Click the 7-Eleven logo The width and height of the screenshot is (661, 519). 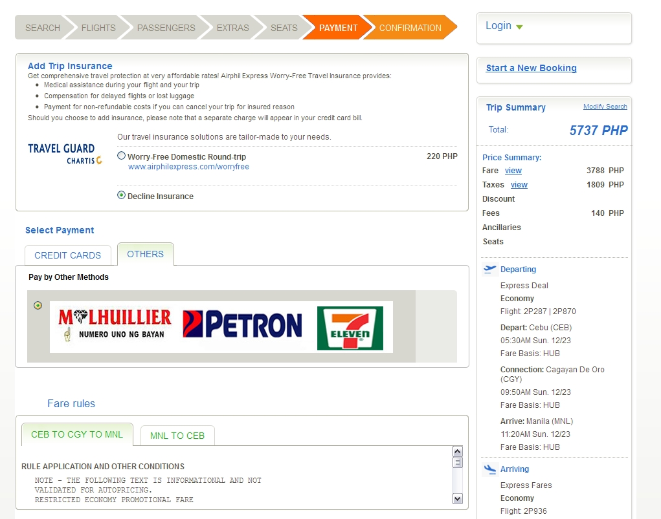350,328
